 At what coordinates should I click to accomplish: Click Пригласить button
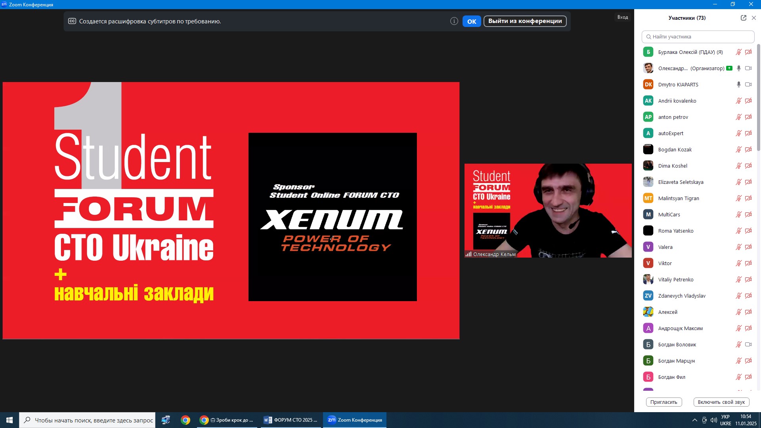(664, 402)
